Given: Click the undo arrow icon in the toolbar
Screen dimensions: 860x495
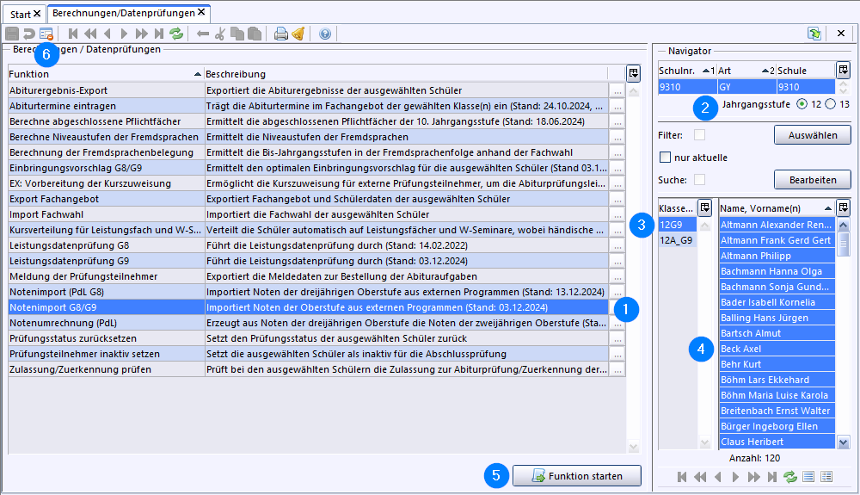Looking at the screenshot, I should [x=29, y=34].
